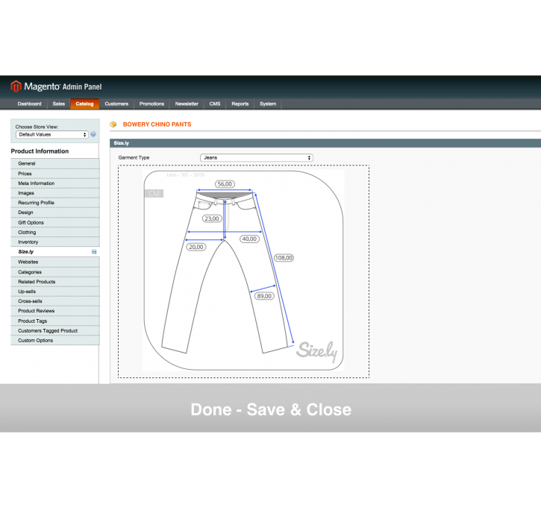Select the Clothing product tab
541x507 pixels.
point(55,233)
